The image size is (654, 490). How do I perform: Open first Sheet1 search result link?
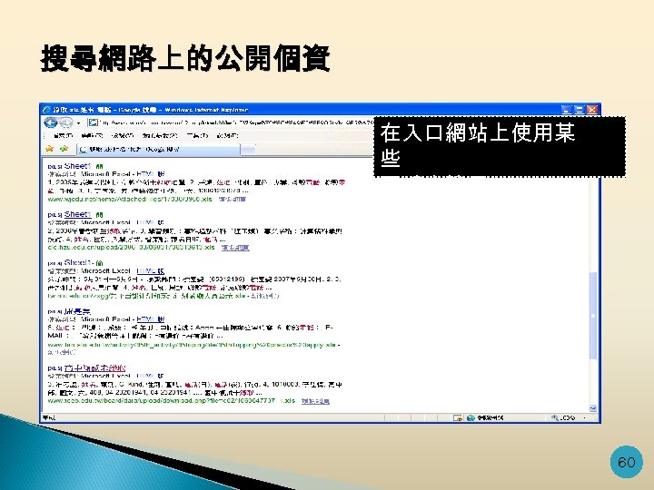(77, 166)
